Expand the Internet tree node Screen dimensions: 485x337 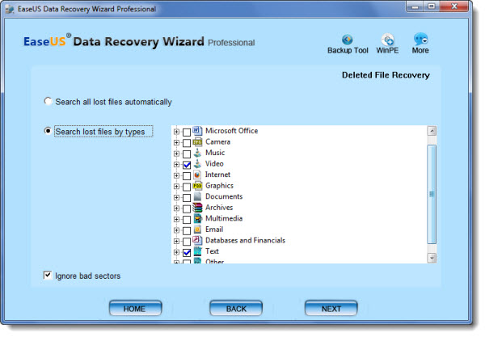(x=176, y=175)
